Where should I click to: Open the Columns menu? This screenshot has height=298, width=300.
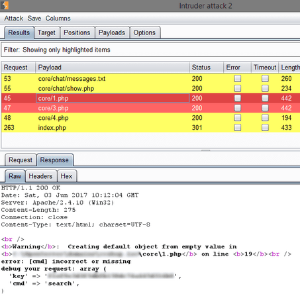click(58, 19)
